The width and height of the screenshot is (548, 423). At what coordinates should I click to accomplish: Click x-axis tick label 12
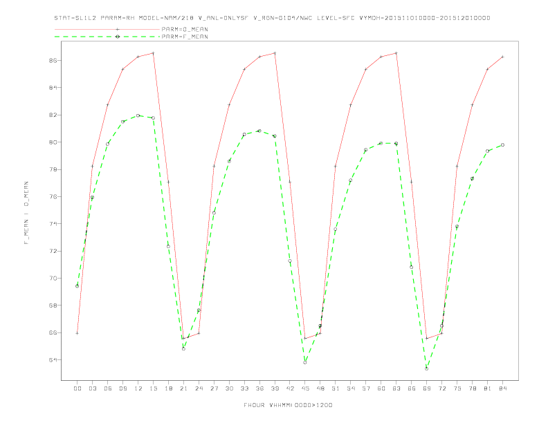(x=138, y=388)
